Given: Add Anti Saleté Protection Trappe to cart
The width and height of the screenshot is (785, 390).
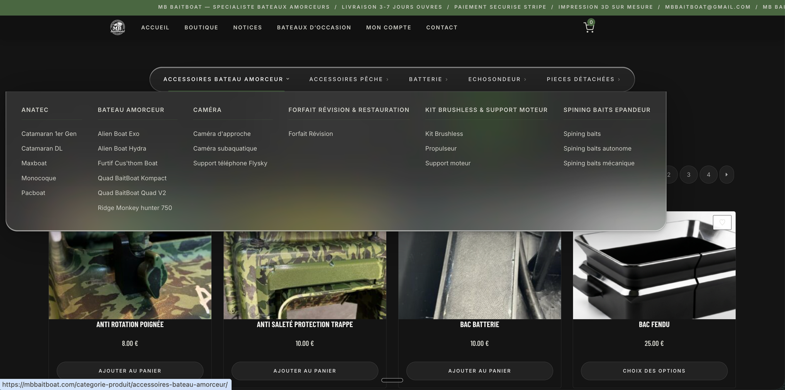Looking at the screenshot, I should point(305,371).
